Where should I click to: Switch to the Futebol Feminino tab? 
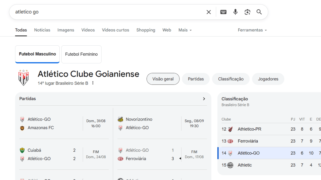pyautogui.click(x=81, y=54)
